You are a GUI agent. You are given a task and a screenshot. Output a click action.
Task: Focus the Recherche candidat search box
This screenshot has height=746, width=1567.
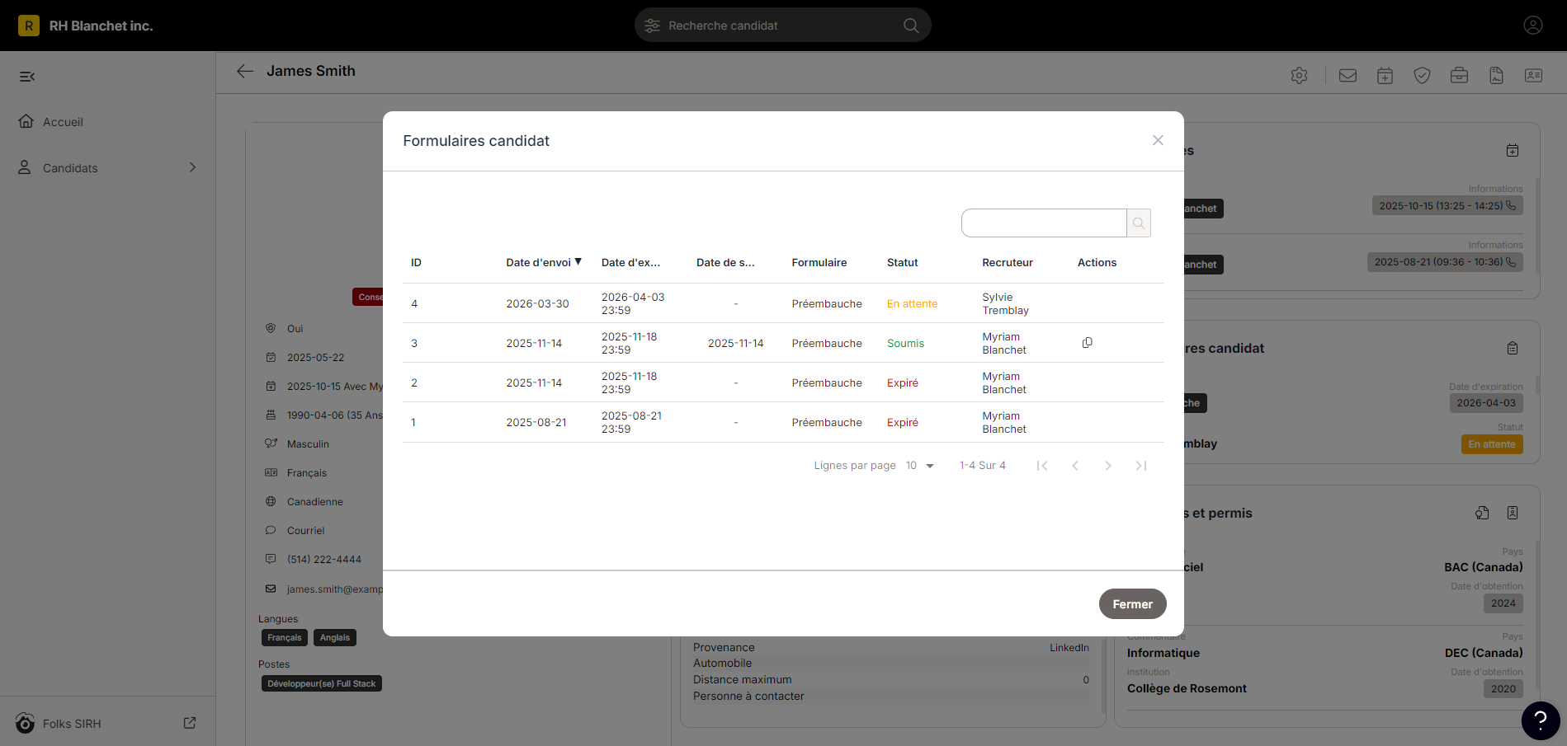[x=783, y=26]
